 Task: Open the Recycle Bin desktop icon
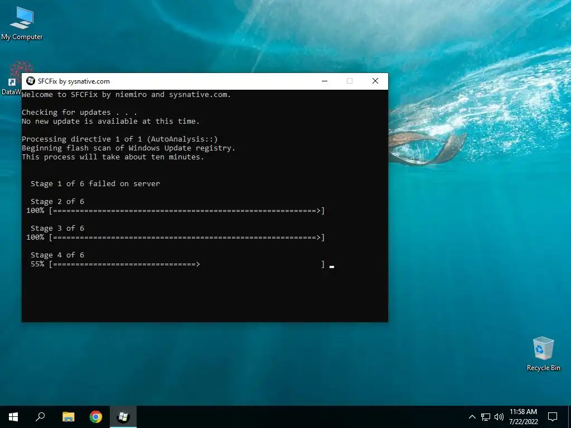click(543, 354)
